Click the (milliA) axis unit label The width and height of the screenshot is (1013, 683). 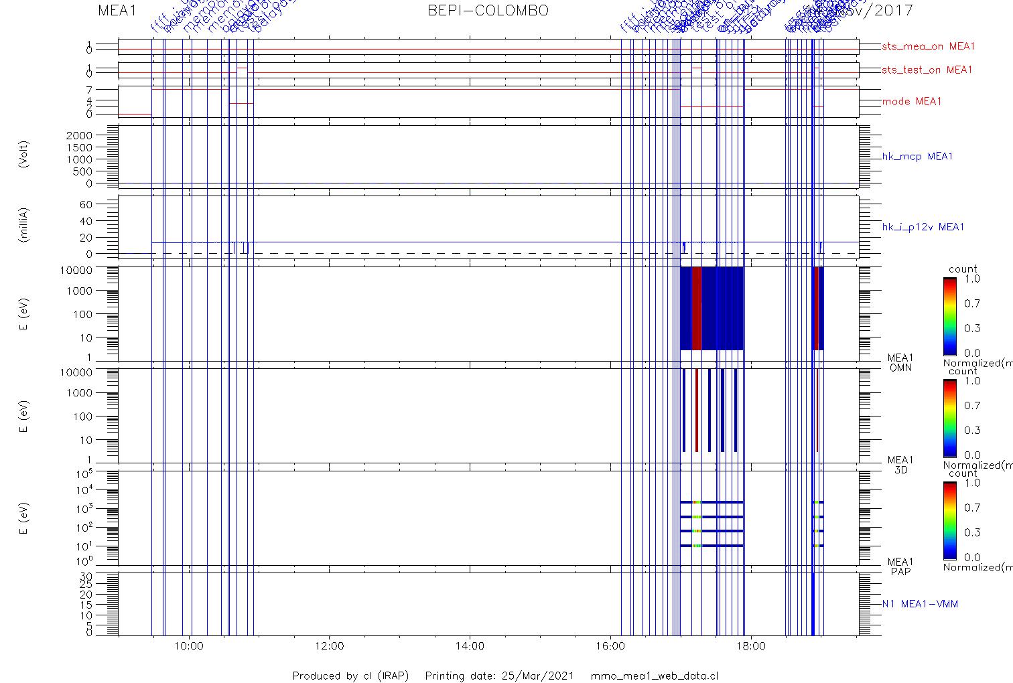pyautogui.click(x=24, y=226)
